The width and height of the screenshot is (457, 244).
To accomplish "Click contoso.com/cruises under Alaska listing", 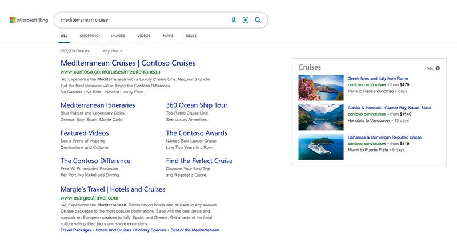I will click(367, 114).
